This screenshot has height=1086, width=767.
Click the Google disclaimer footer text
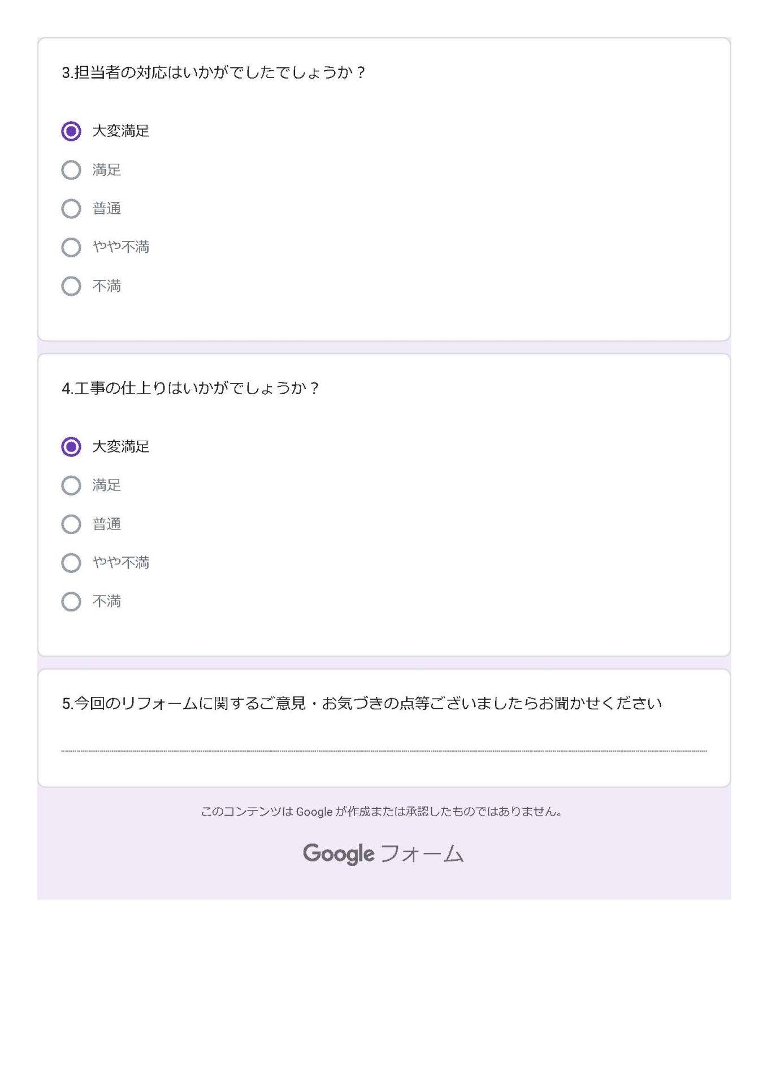pos(382,812)
